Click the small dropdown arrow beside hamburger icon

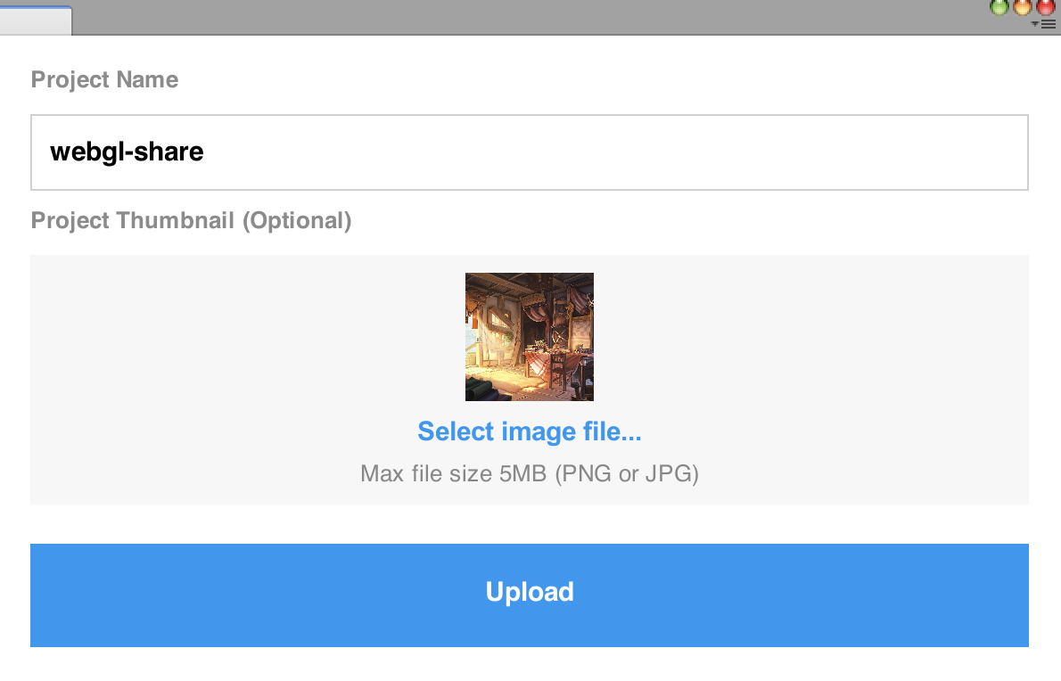pos(1034,24)
